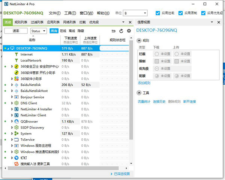Click the 360软件小助手 colorful icon
Image resolution: width=225 pixels, height=180 pixels.
16,79
